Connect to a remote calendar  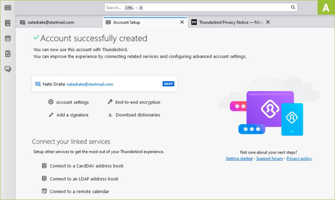coord(76,191)
